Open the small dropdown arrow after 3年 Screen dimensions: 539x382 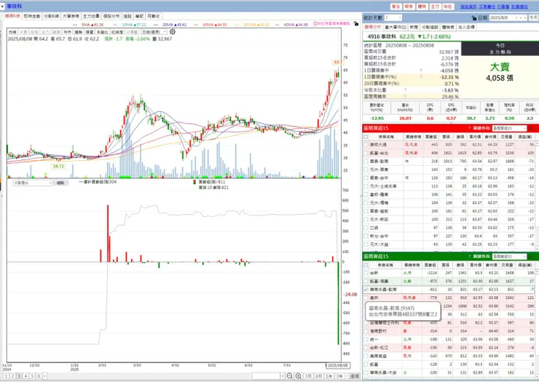(x=347, y=376)
